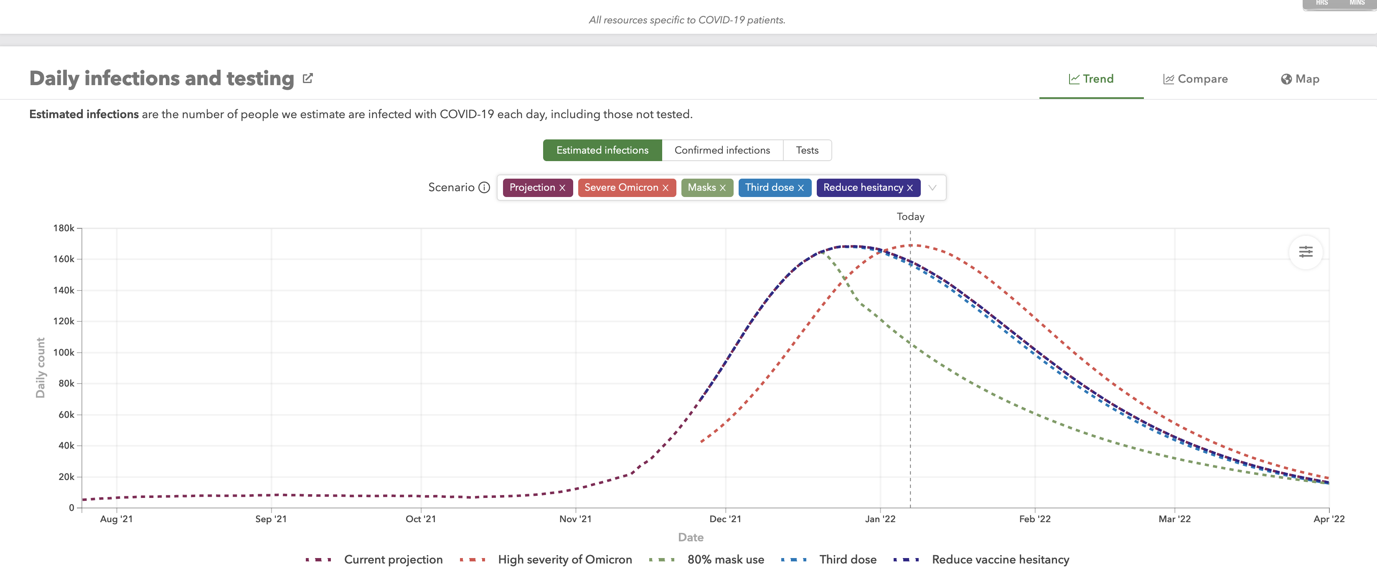The width and height of the screenshot is (1377, 576).
Task: Remove the Projection scenario tag
Action: (562, 188)
